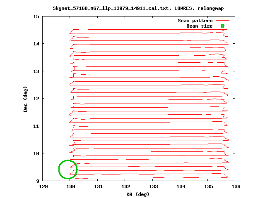Click the RA axis tick label 131
This screenshot has width=265, height=198.
(99, 186)
